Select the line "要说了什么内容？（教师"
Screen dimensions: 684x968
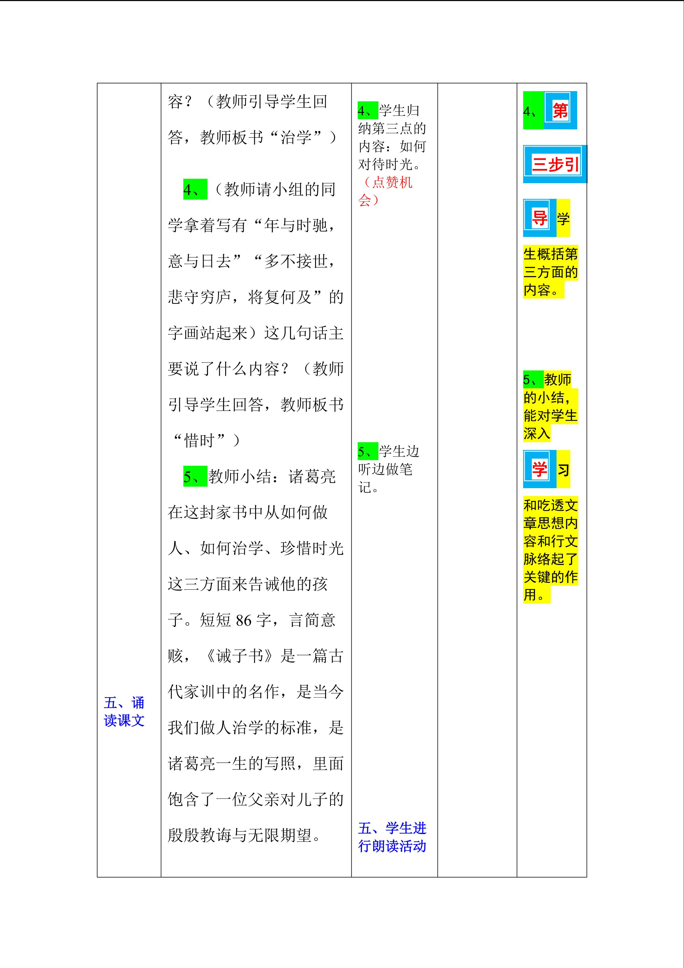(x=256, y=369)
